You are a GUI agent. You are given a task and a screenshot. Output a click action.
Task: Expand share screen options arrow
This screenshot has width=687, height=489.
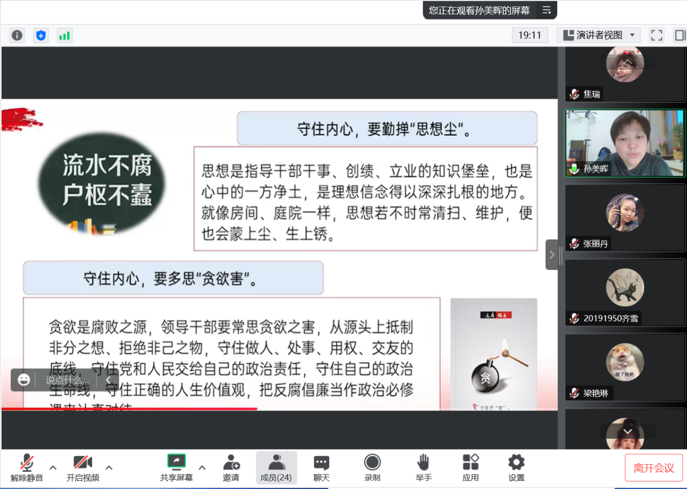coord(202,467)
